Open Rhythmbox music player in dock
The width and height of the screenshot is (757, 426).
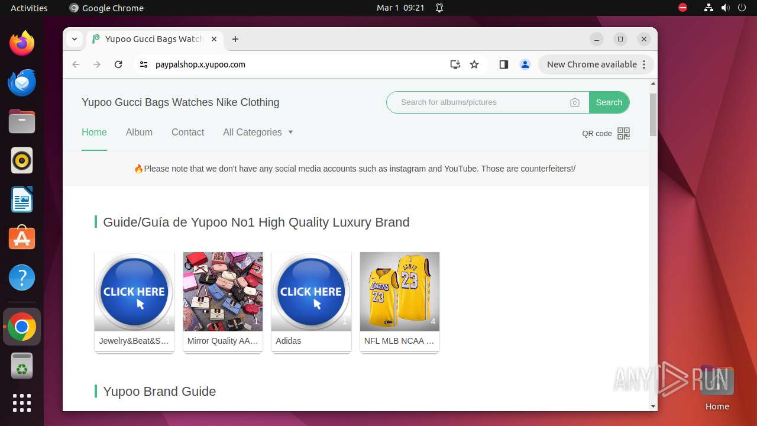(22, 160)
